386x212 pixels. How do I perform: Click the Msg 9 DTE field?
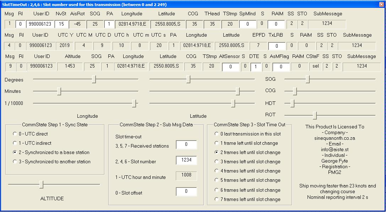[x=256, y=67]
